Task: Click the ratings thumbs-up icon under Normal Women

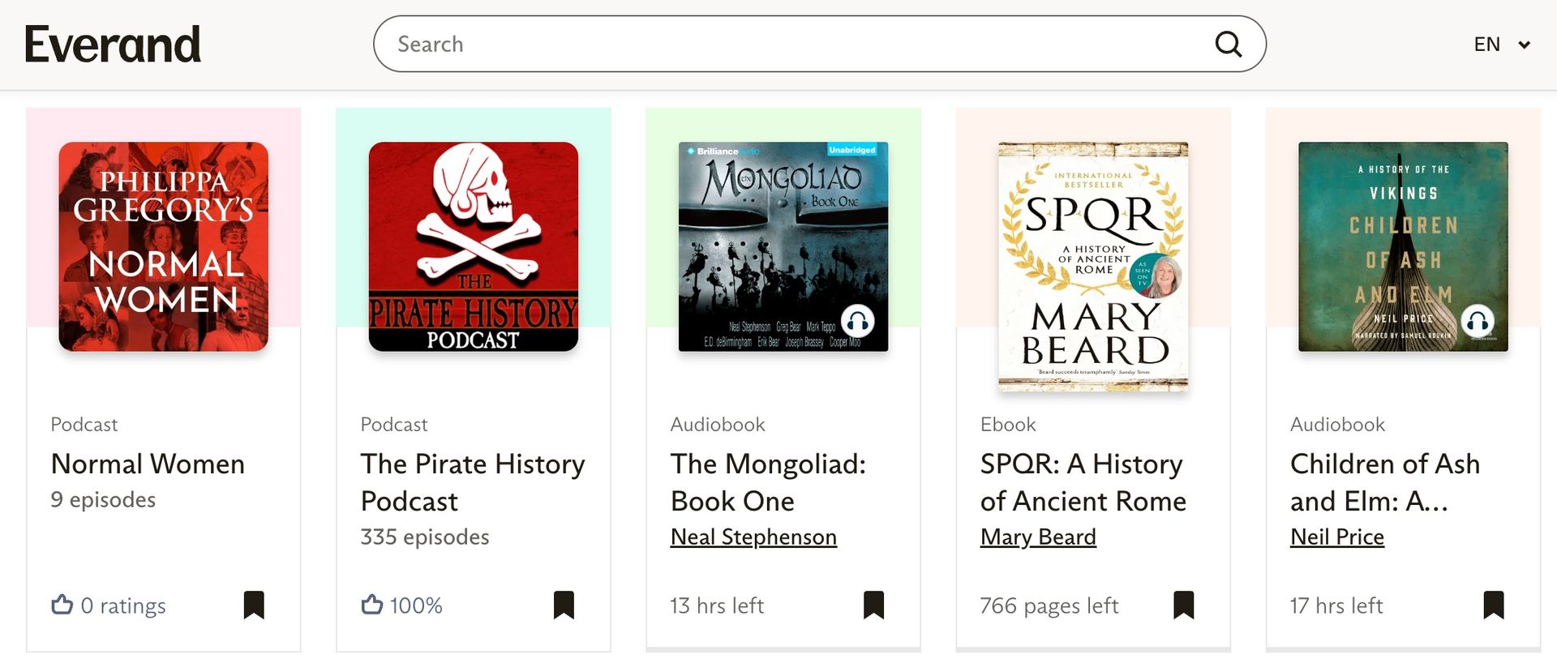Action: pos(62,605)
